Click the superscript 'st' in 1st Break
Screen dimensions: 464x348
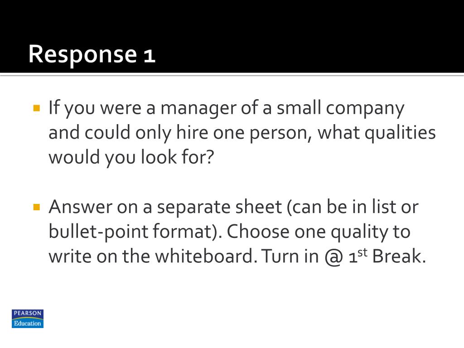pyautogui.click(x=362, y=252)
